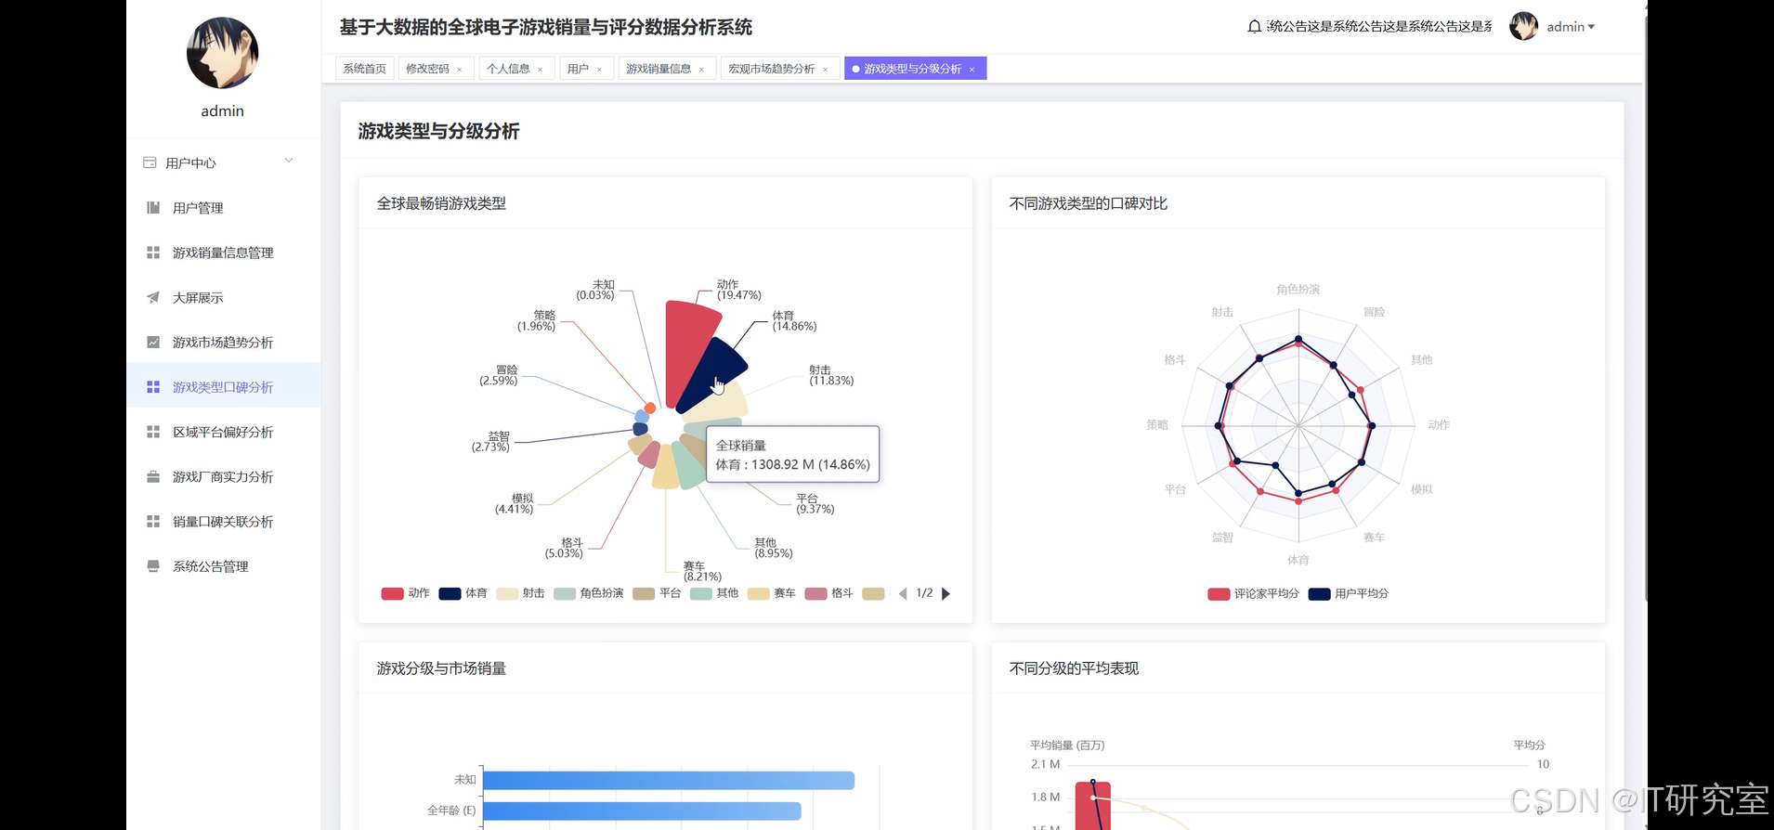This screenshot has height=830, width=1774.
Task: Click the 游戏厂商实力分析 briefcase icon
Action: click(153, 477)
